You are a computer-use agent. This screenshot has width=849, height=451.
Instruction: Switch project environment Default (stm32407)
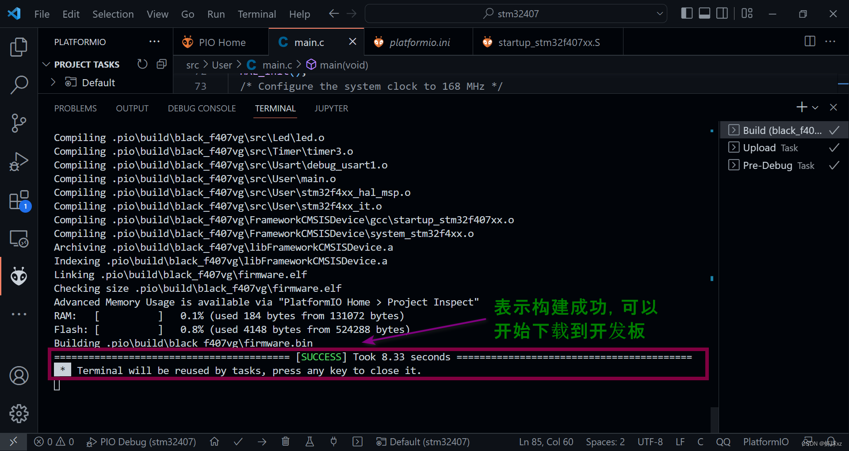coord(423,442)
